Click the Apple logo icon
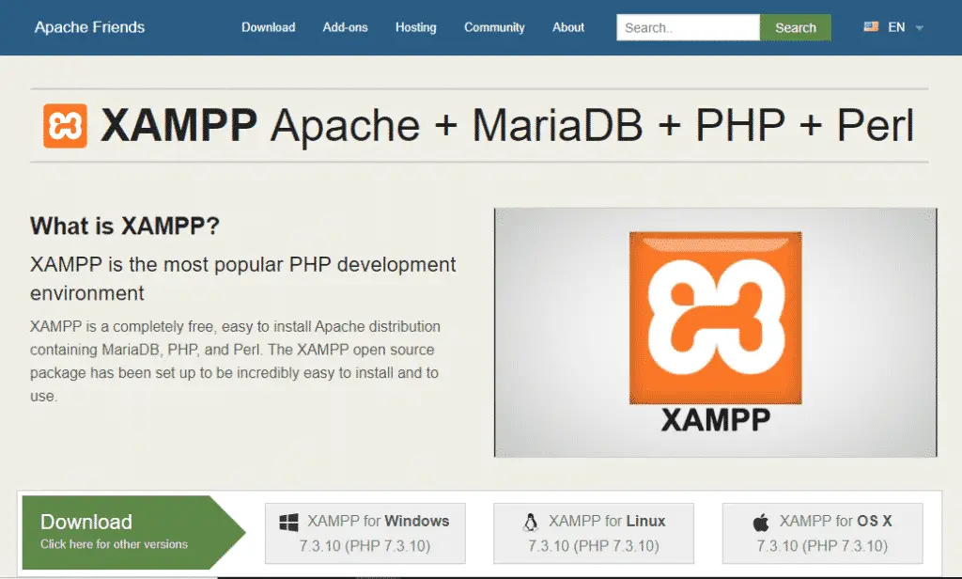 761,522
